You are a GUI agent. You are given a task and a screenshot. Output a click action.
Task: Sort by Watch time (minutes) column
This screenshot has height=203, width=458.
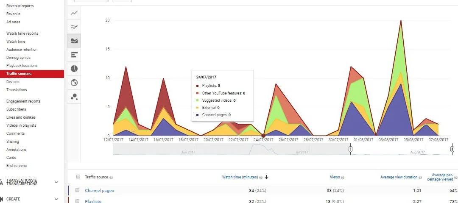(240, 177)
